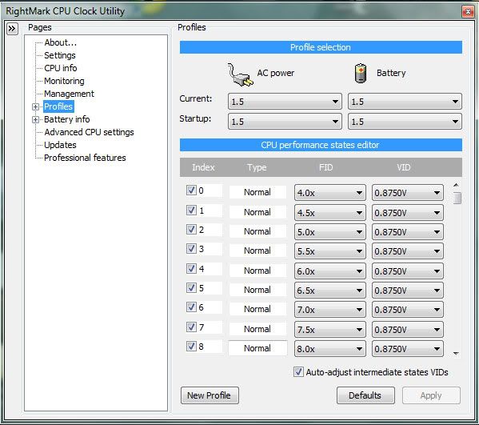Disable the index 5 performance state

tap(191, 287)
